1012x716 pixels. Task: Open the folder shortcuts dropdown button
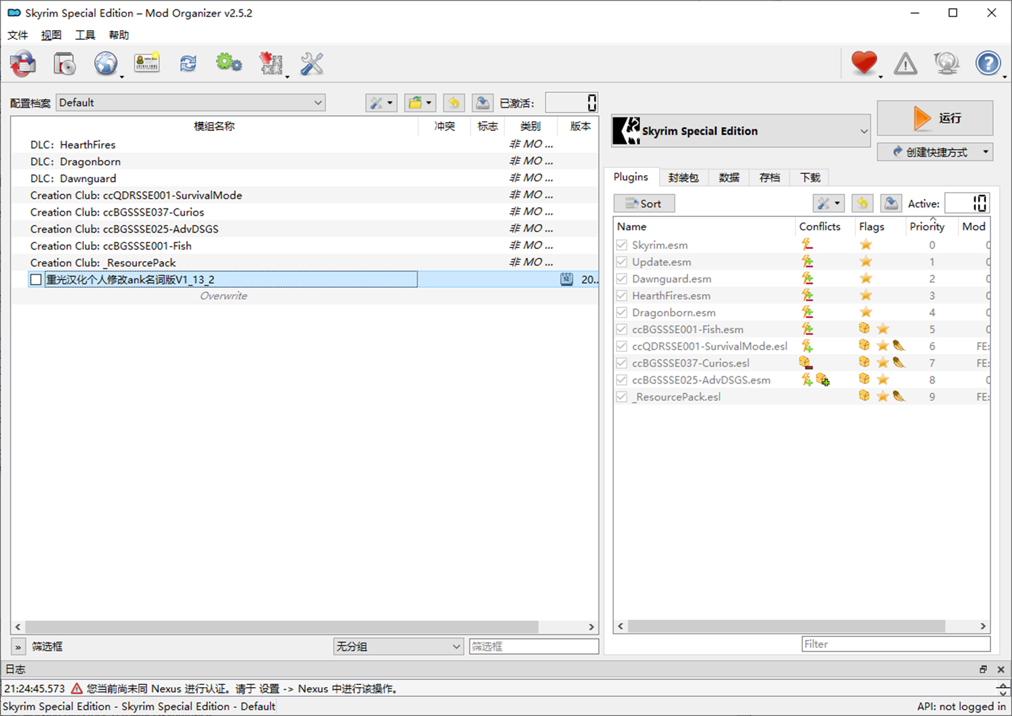(420, 103)
